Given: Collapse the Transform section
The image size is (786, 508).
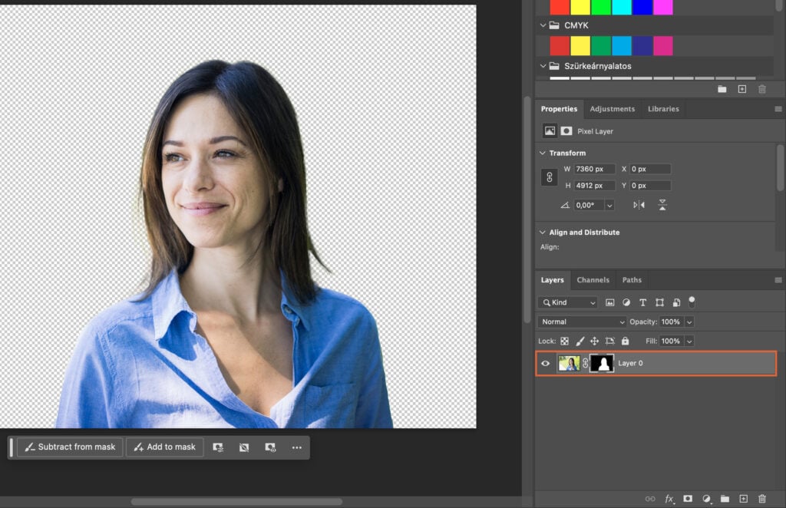Looking at the screenshot, I should 543,153.
